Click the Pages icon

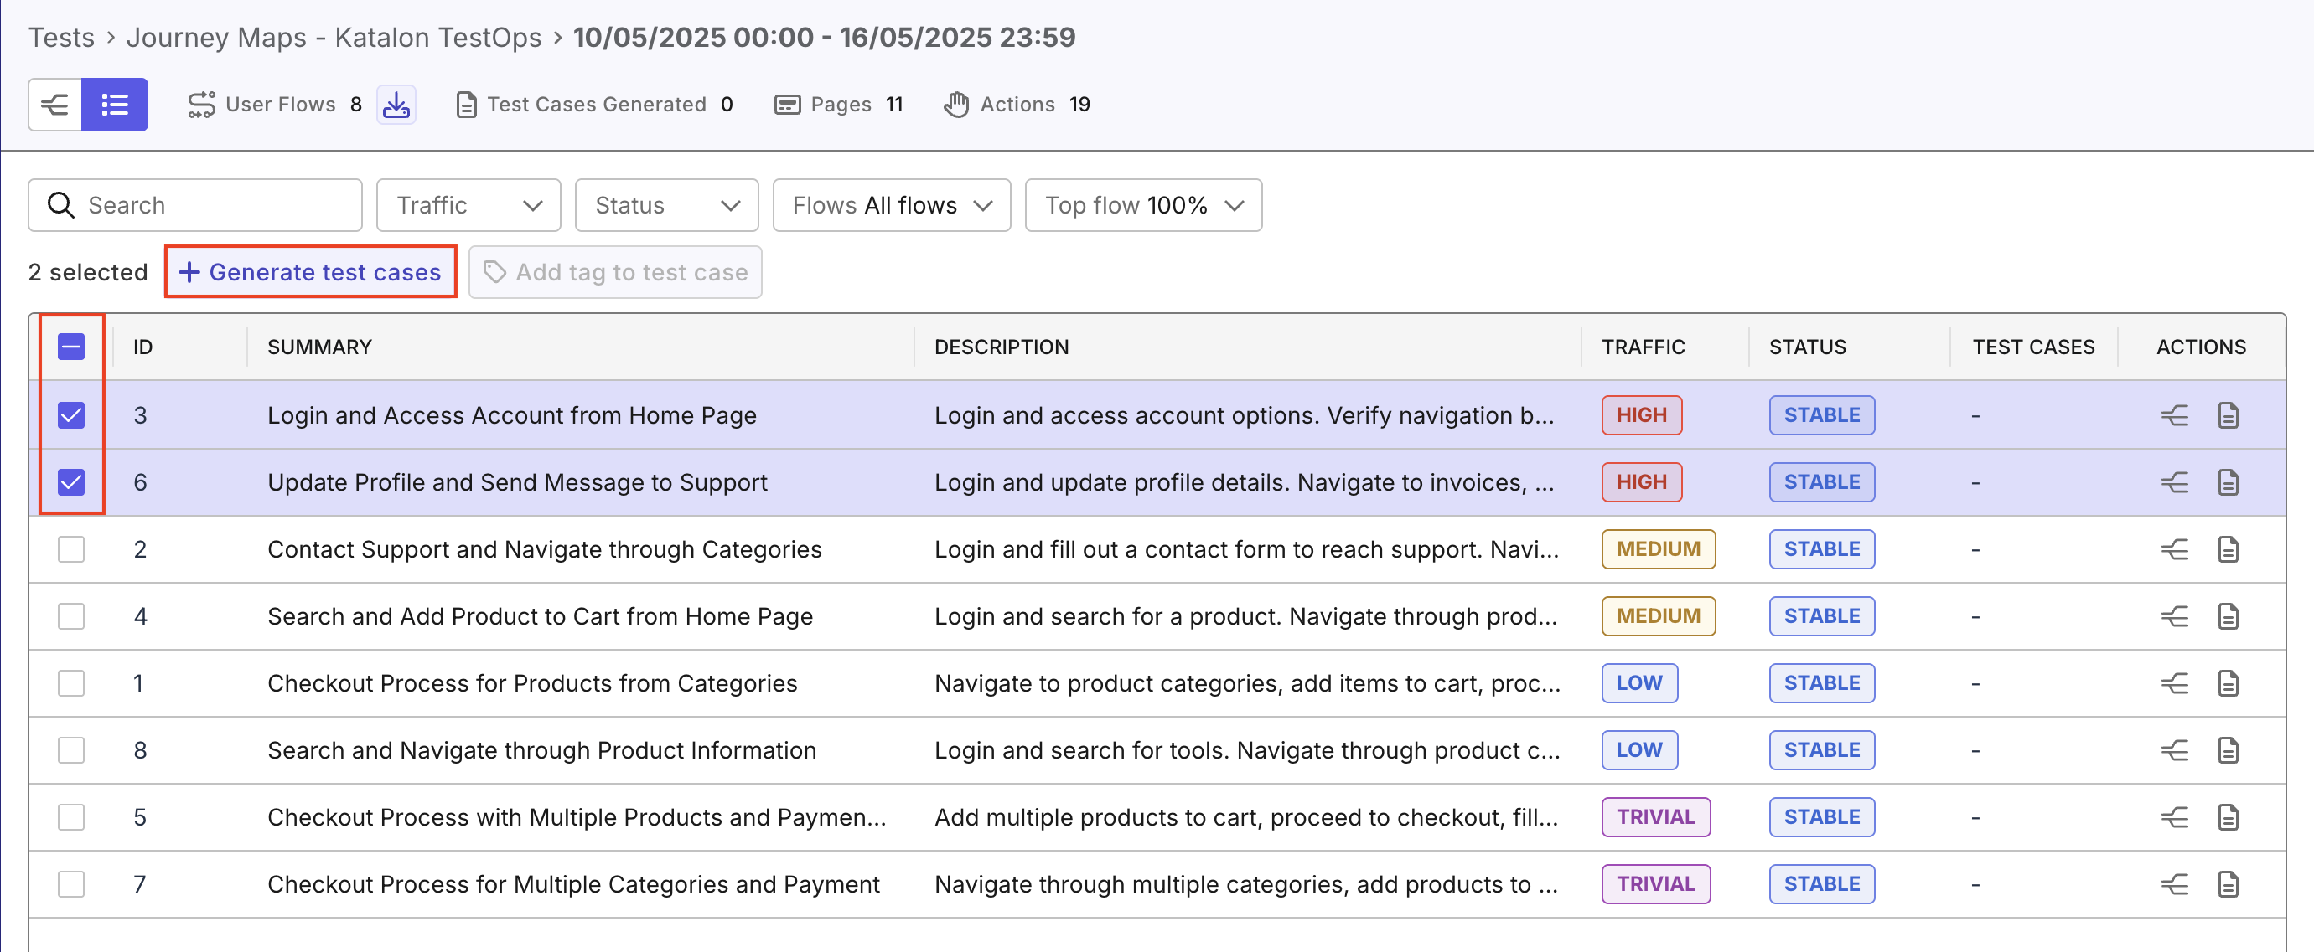pyautogui.click(x=787, y=105)
